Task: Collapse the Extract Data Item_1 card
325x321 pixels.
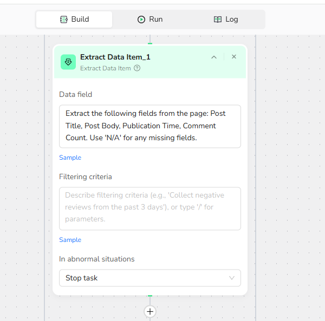Action: point(214,57)
